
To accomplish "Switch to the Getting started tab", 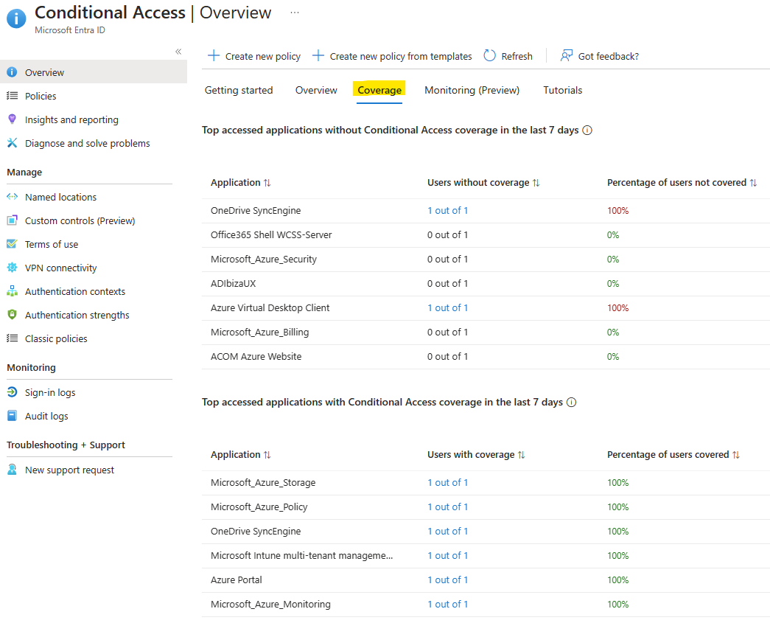I will [239, 91].
